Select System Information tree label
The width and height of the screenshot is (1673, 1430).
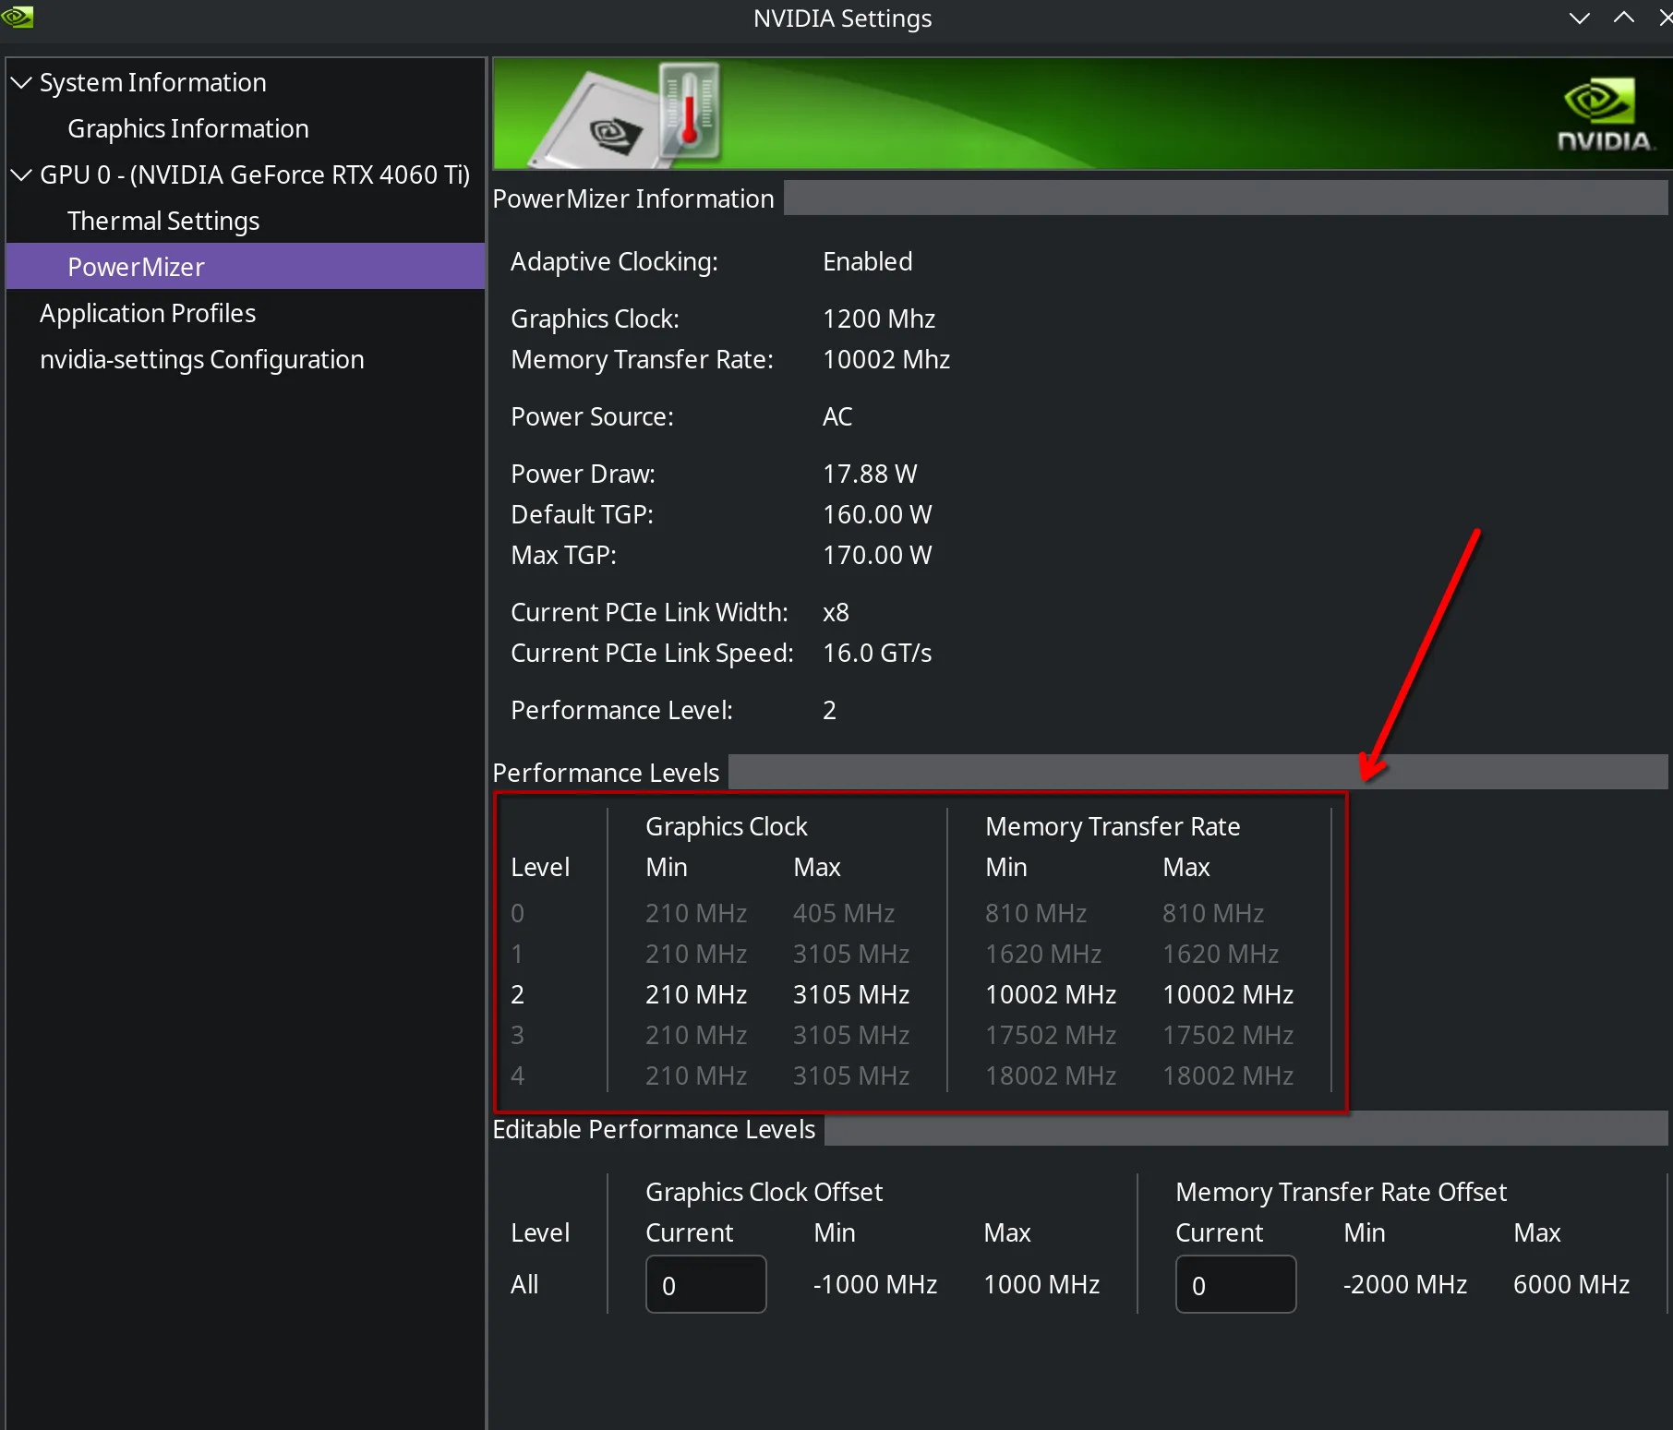152,83
